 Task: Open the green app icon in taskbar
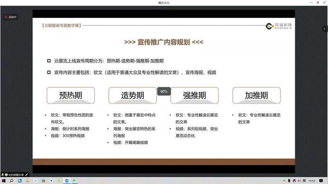pos(75,181)
